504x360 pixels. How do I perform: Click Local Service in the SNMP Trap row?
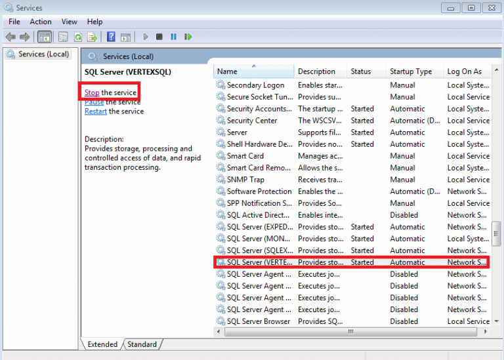coord(469,180)
